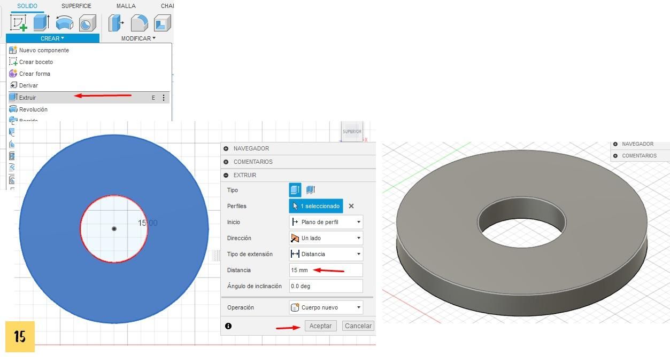Image resolution: width=670 pixels, height=357 pixels.
Task: Click the SUPERIOR view cube face
Action: (352, 131)
